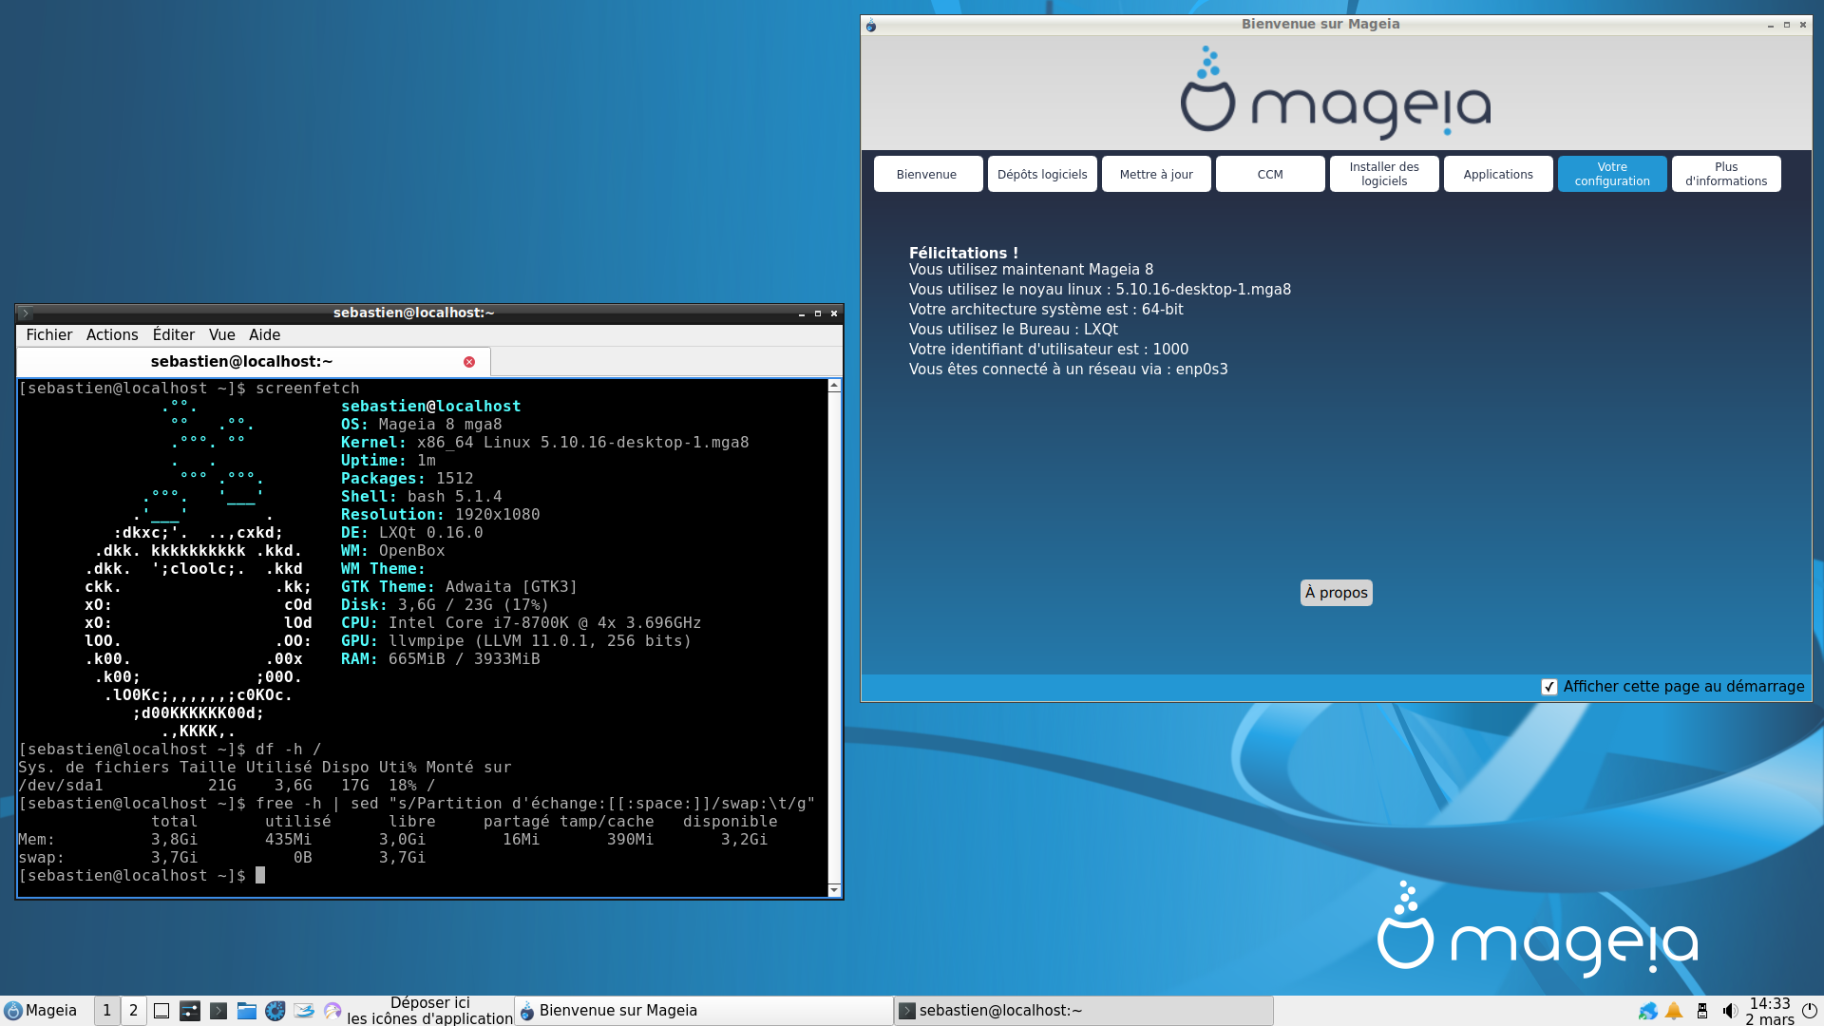Launch the web browser gear-globe icon

275,1011
